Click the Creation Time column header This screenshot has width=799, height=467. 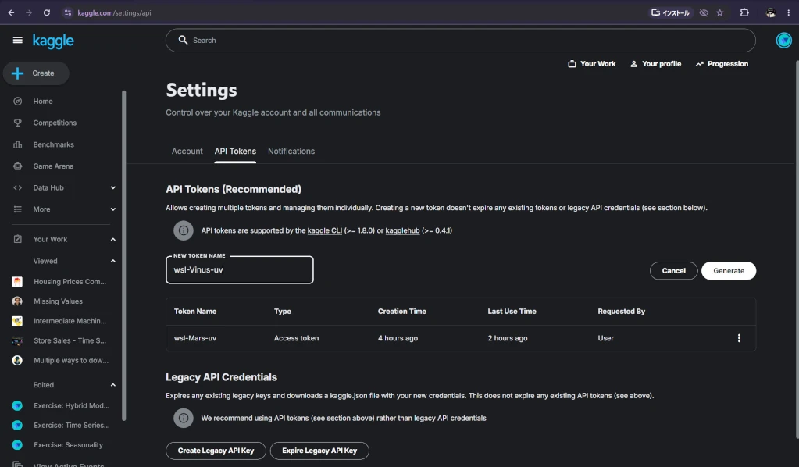402,311
